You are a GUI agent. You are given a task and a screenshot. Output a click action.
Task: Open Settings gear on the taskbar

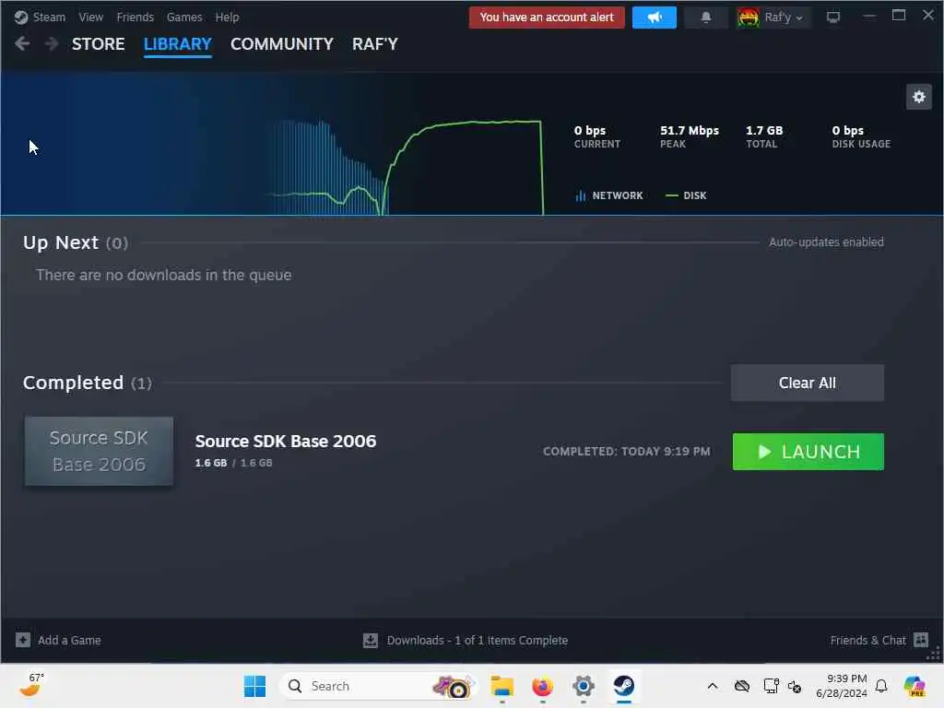tap(583, 686)
